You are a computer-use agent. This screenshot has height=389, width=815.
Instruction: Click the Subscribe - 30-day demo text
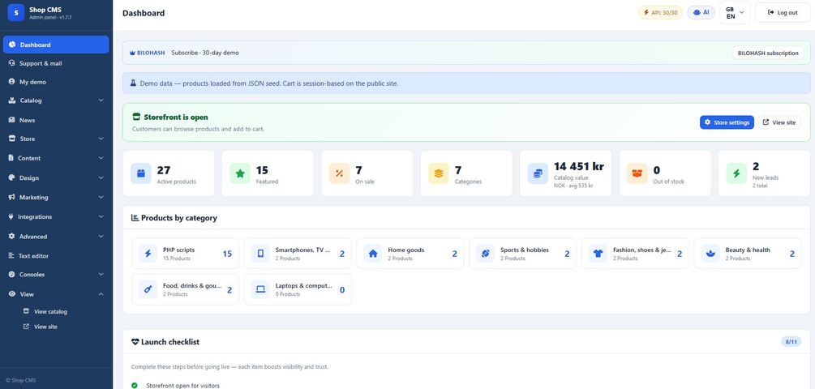[x=205, y=53]
